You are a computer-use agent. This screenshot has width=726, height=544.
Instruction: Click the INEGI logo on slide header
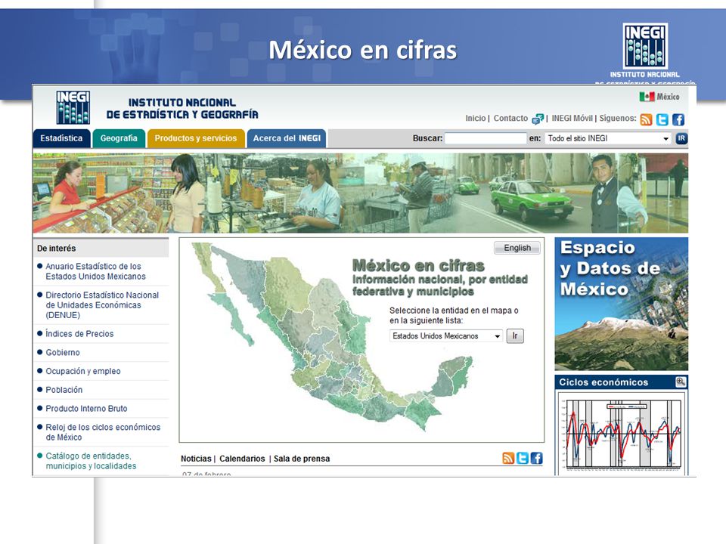pos(645,46)
